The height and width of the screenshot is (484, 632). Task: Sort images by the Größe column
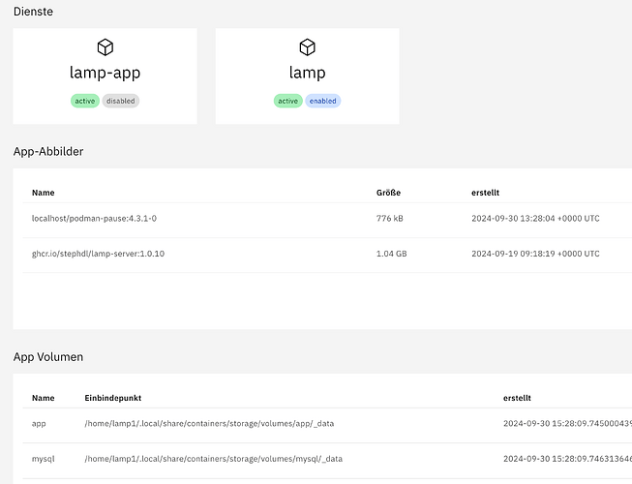(x=388, y=194)
